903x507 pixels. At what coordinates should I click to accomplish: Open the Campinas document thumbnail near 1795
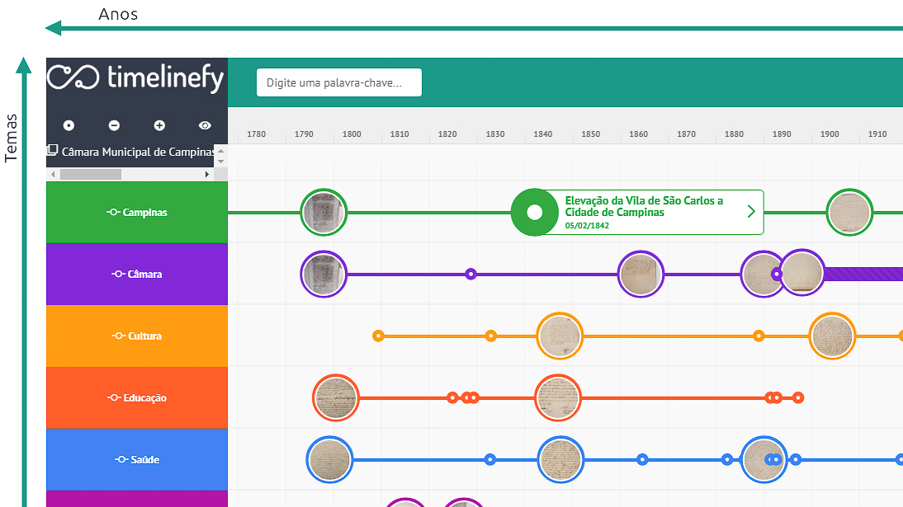[324, 213]
